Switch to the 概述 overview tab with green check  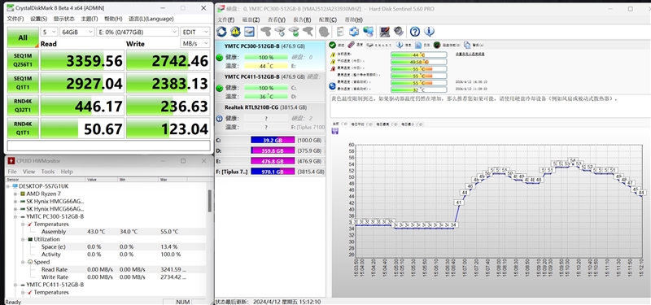(337, 45)
